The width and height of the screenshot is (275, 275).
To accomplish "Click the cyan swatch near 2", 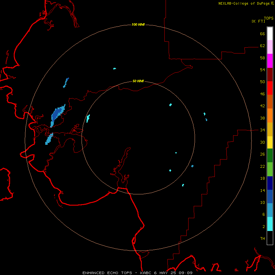I will pyautogui.click(x=270, y=224).
